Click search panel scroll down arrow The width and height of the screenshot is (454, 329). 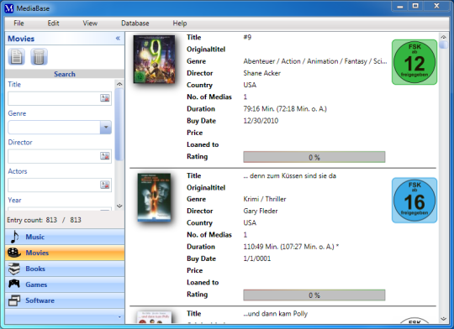coord(119,206)
